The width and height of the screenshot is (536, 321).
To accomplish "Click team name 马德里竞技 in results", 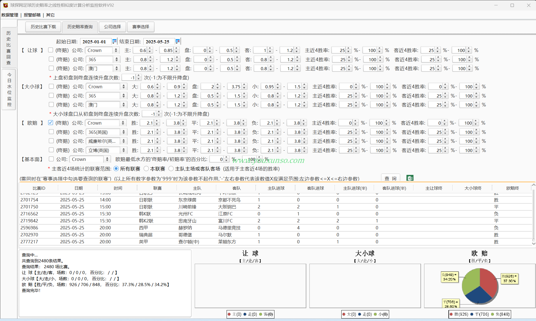I will 229,228.
